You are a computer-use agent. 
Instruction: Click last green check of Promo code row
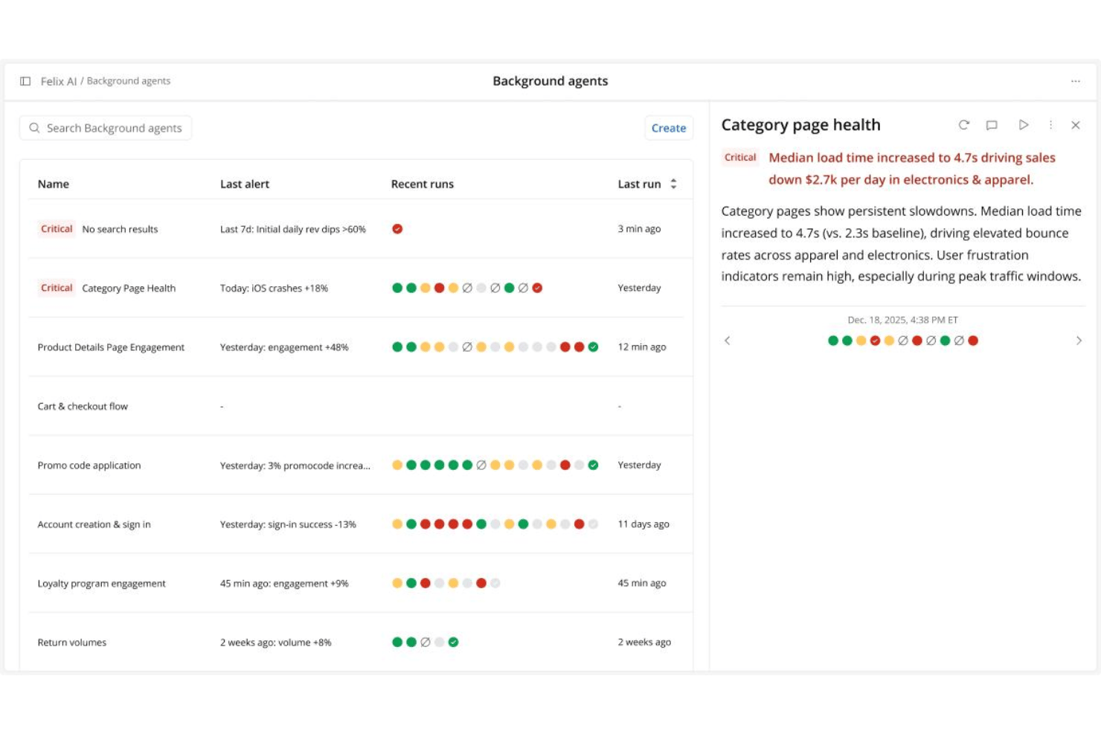tap(593, 465)
